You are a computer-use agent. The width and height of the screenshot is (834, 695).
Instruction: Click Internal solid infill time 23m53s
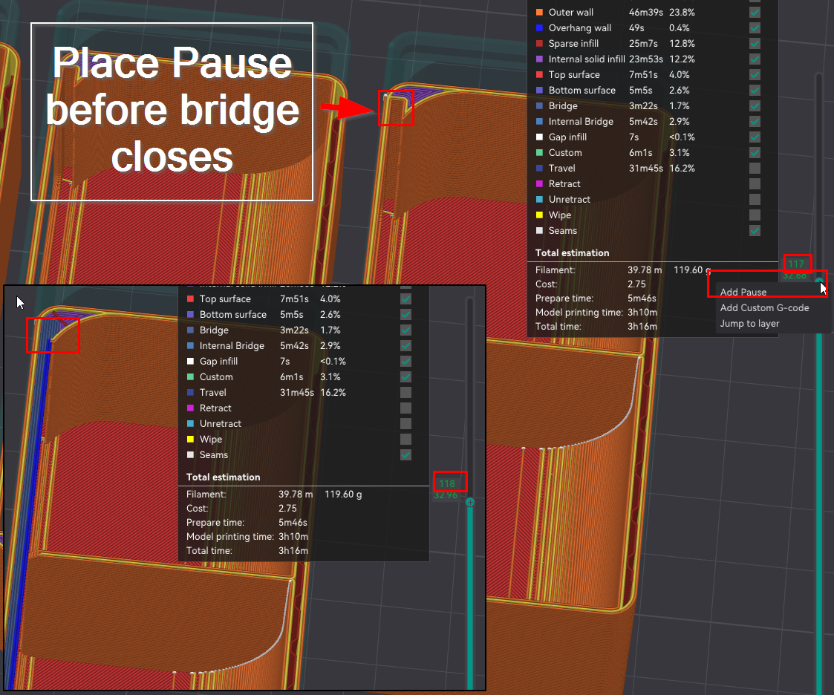pos(645,59)
